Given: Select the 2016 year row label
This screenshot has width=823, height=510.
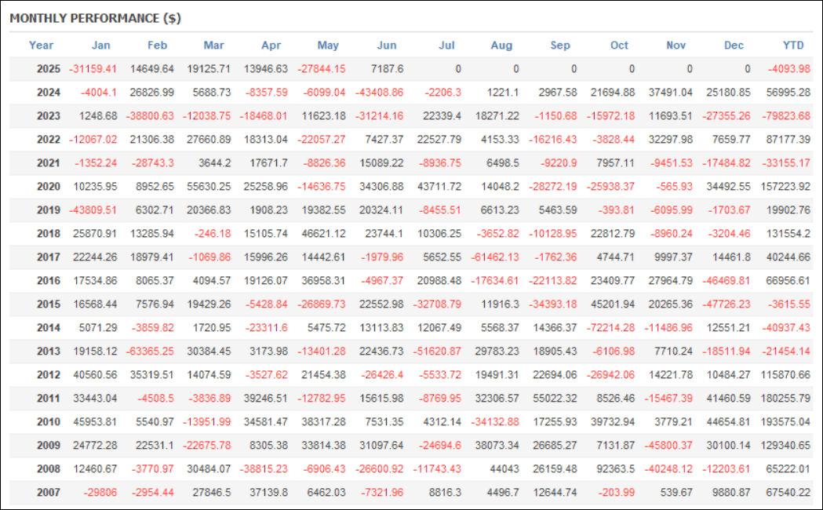Looking at the screenshot, I should click(49, 281).
